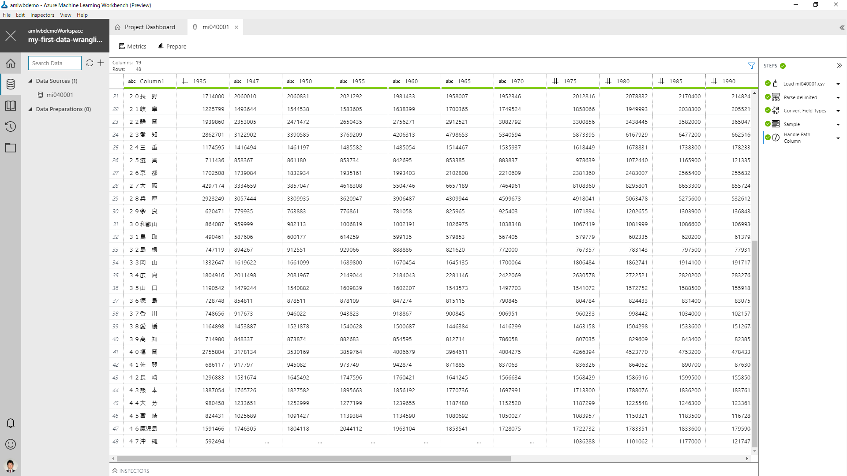Click the notifications bell icon
Viewport: 847px width, 476px height.
[x=11, y=423]
